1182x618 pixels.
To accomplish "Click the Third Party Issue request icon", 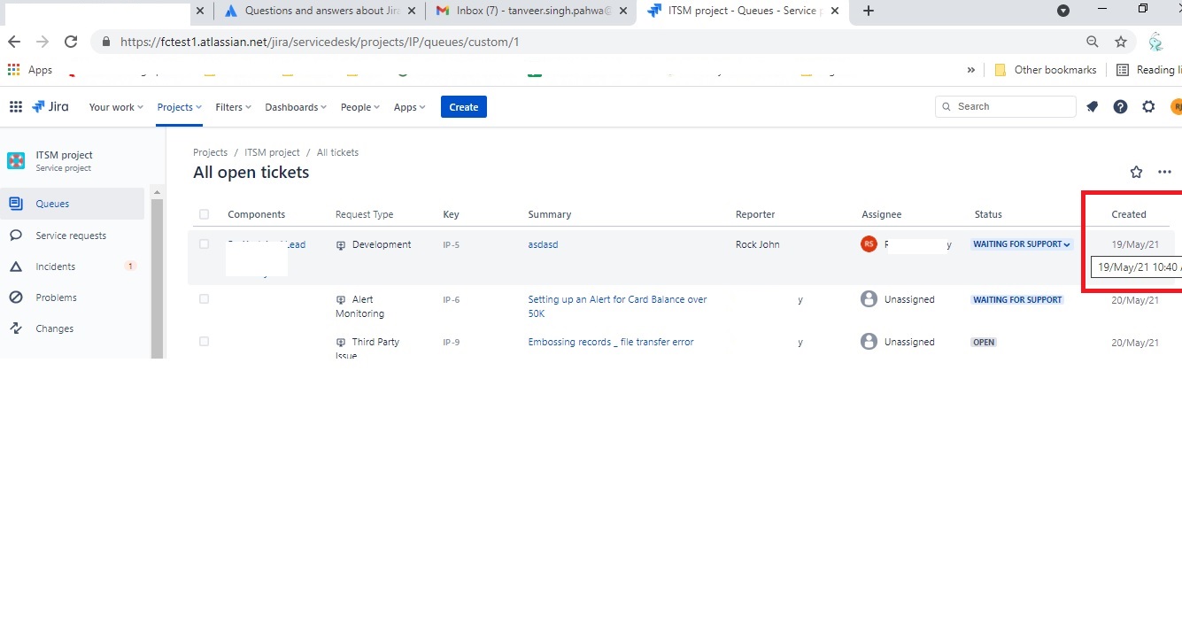I will click(341, 343).
